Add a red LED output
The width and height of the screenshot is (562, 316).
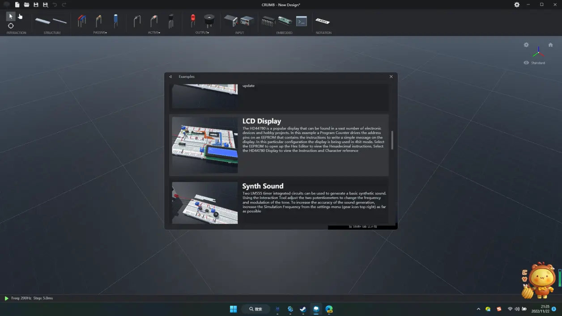[193, 21]
